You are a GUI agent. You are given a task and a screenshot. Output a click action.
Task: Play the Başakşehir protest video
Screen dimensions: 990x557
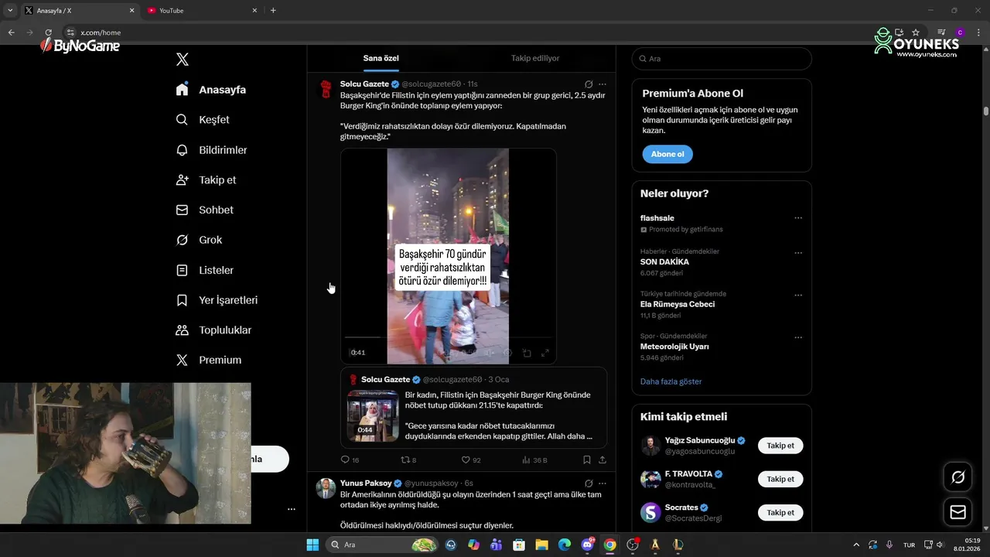point(448,256)
